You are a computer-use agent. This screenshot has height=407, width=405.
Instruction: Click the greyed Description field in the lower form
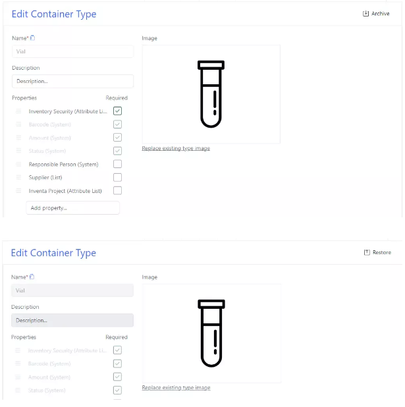[x=72, y=321]
